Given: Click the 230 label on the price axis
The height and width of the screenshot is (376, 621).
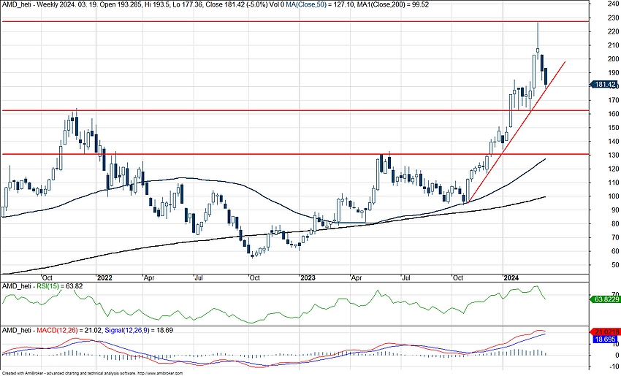Looking at the screenshot, I should pos(614,18).
